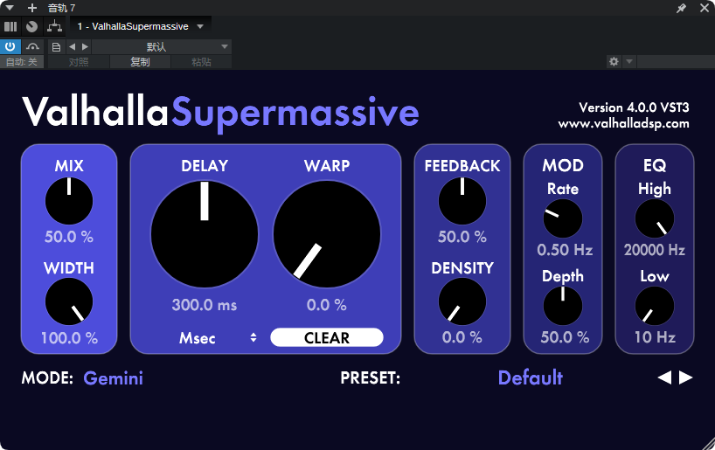Click the EQ Low knob
Viewport: 715px width, 450px height.
655,306
